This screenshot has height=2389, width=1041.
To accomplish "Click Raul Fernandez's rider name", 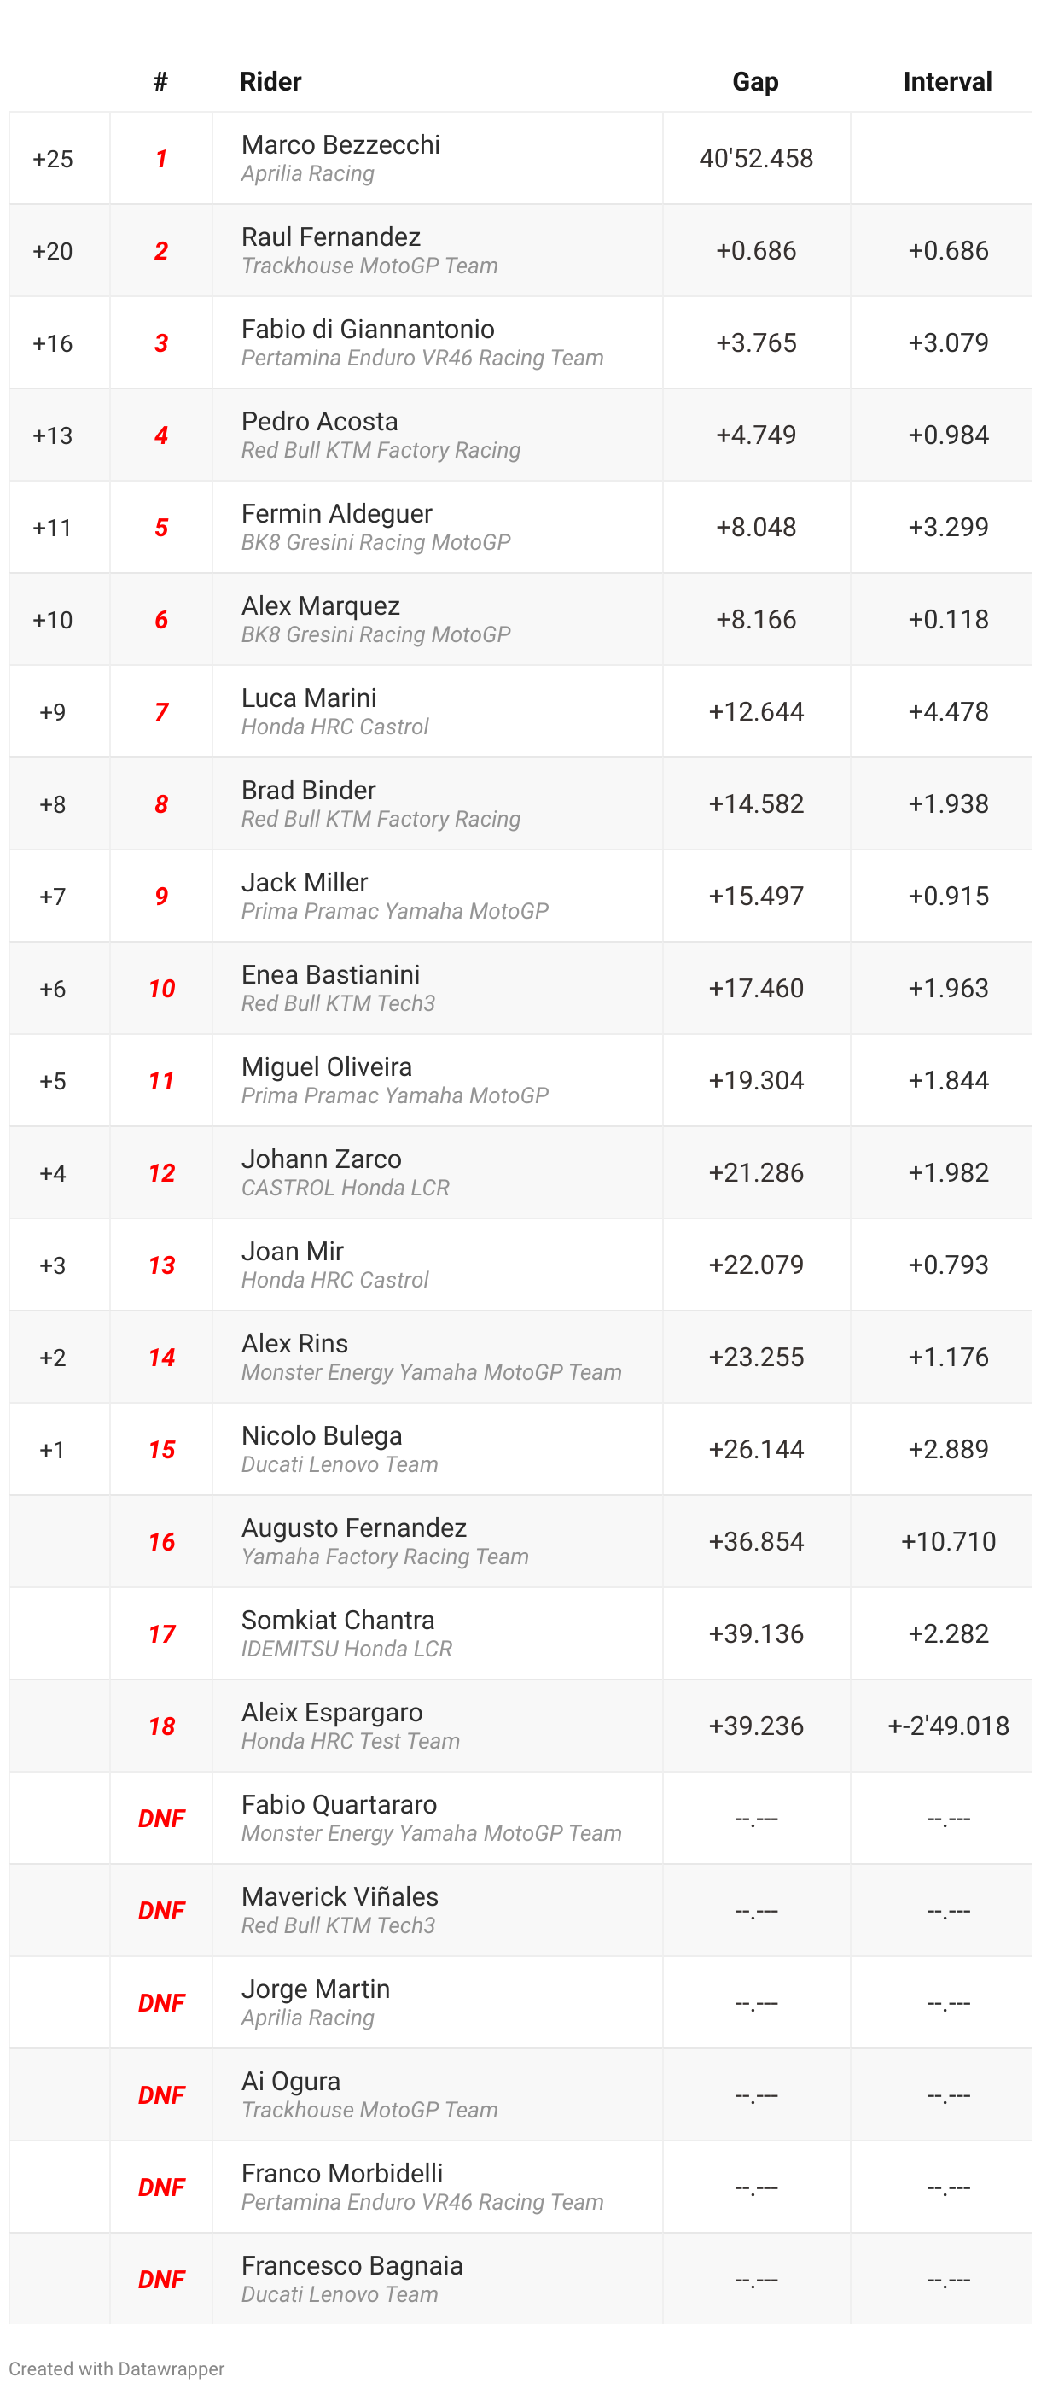I will tap(330, 237).
